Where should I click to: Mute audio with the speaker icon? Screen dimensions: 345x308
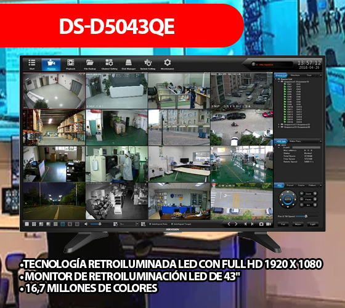86,224
